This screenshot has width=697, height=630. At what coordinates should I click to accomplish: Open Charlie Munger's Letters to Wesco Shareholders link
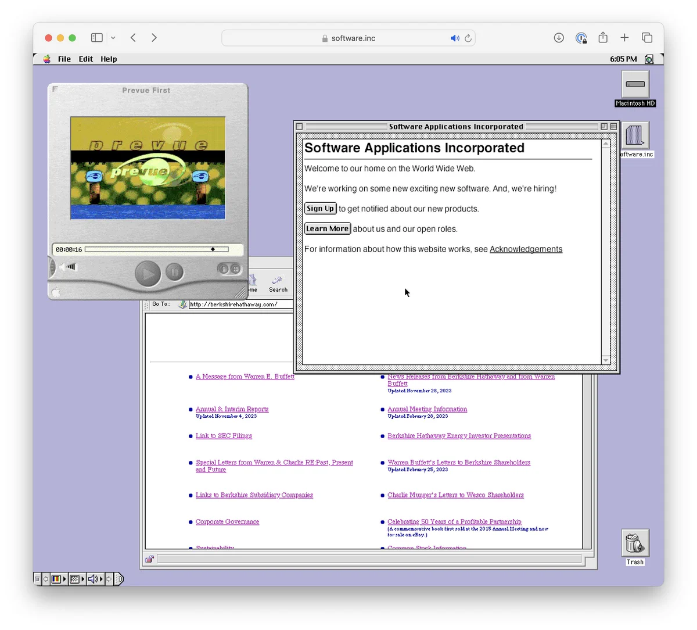tap(455, 495)
